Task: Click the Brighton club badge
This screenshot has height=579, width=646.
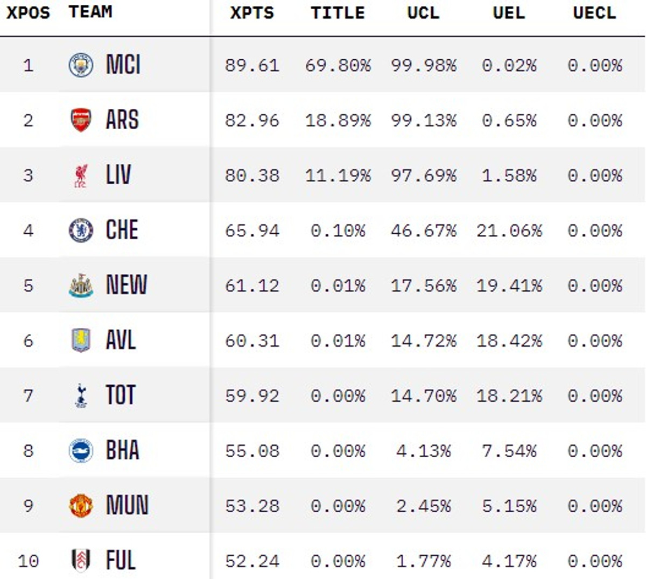Action: [81, 451]
